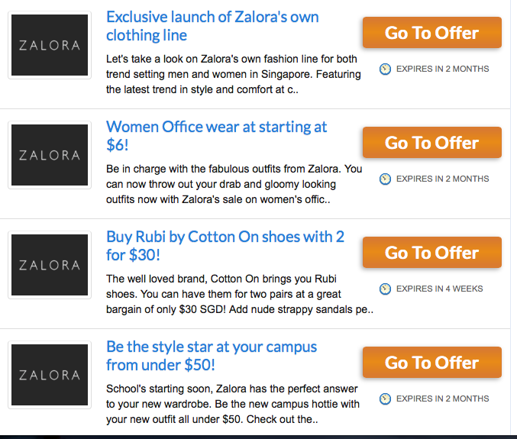Click the 'EXPIRES IN 4 WEEKS' label
Image resolution: width=517 pixels, height=439 pixels.
[x=440, y=289]
